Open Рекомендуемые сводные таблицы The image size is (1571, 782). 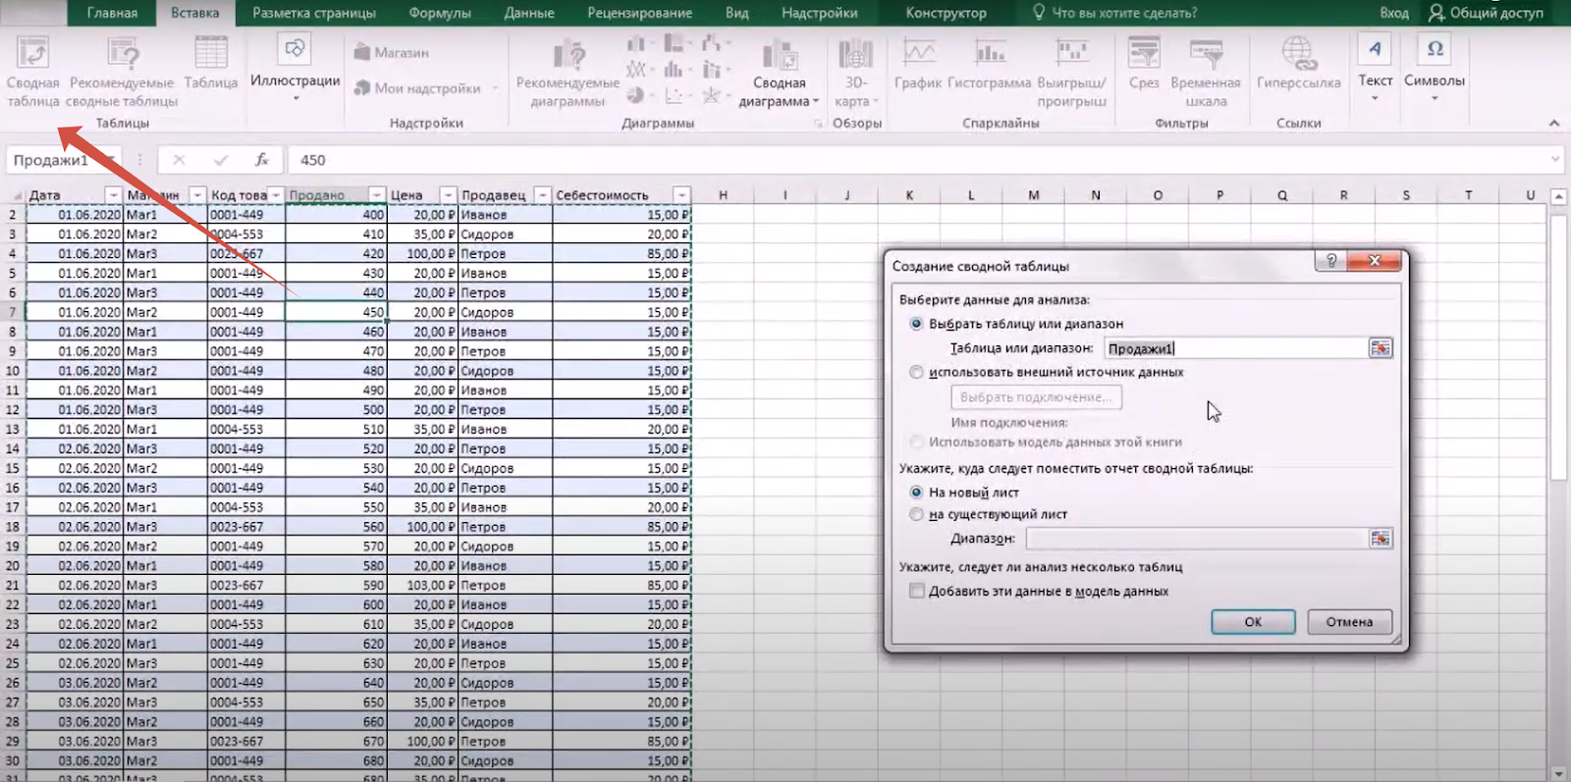pos(123,71)
